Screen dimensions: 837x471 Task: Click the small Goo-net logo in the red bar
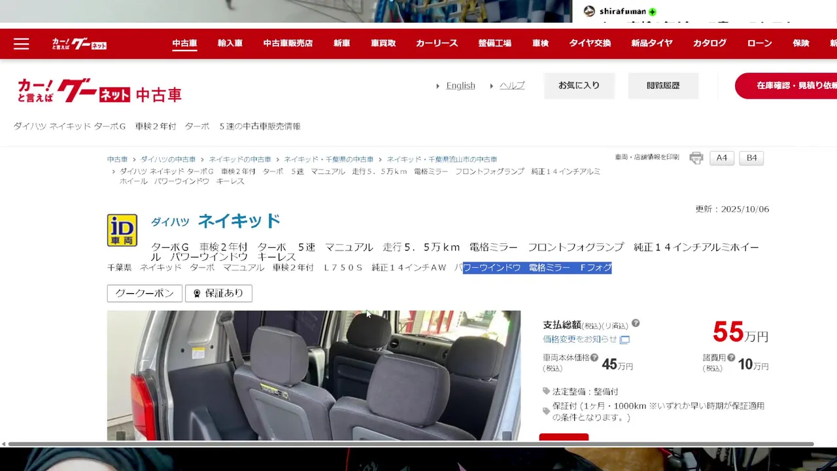[79, 44]
